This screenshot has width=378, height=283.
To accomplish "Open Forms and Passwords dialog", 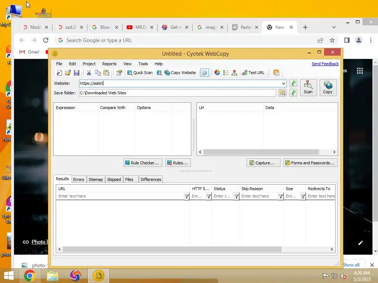I will [x=310, y=163].
